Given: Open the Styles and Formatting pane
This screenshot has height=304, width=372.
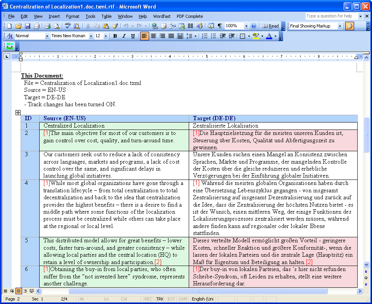Looking at the screenshot, I should pyautogui.click(x=10, y=36).
